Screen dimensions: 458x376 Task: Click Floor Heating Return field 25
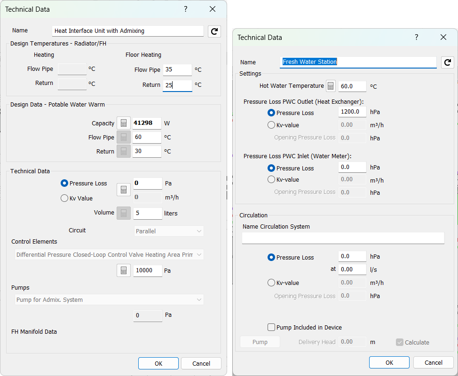click(x=177, y=85)
